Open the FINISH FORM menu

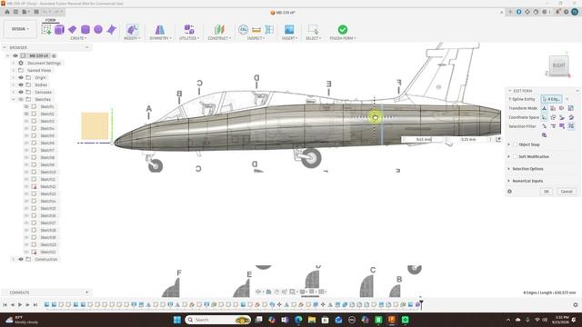(x=343, y=38)
